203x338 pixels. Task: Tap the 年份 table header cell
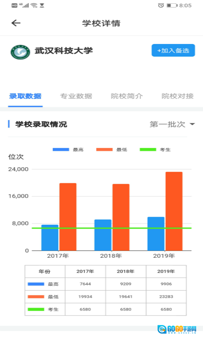coord(45,271)
